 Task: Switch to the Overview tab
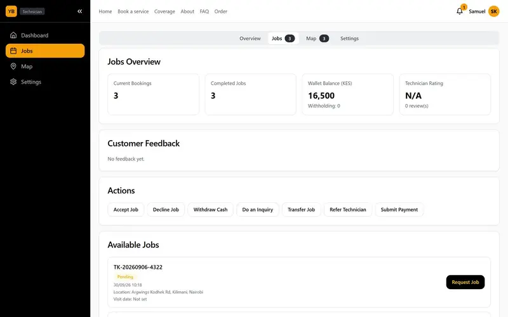coord(250,39)
